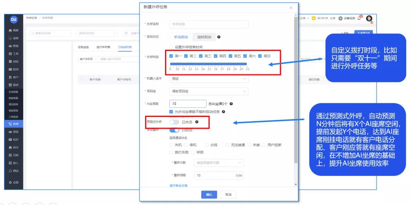The height and width of the screenshot is (205, 410).
Task: Open 设置 (settings) at the sidebar bottom
Action: coord(14,183)
